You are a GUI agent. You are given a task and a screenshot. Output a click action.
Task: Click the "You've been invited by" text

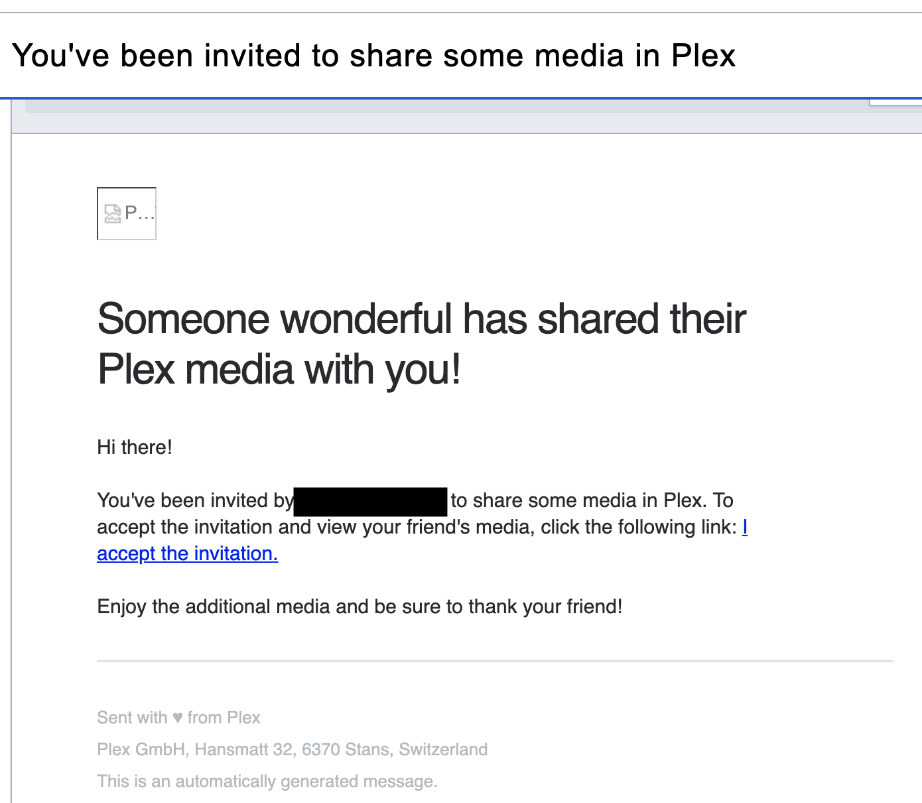click(x=194, y=500)
